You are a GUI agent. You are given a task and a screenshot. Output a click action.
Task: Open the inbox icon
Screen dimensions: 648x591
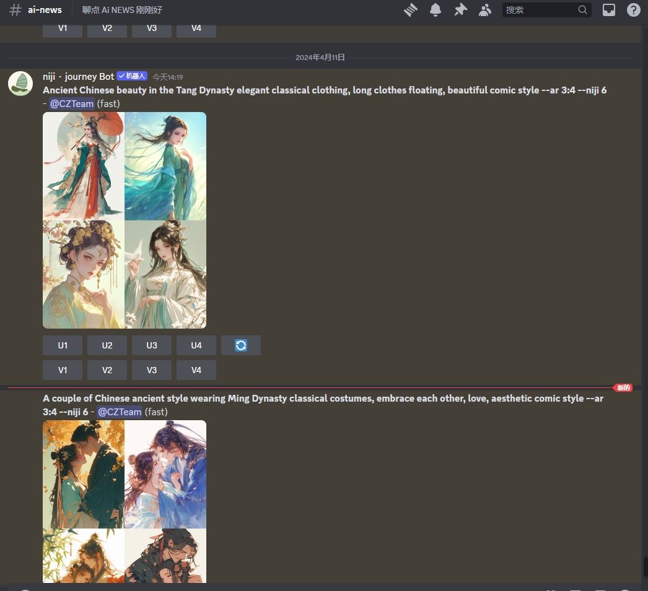609,10
